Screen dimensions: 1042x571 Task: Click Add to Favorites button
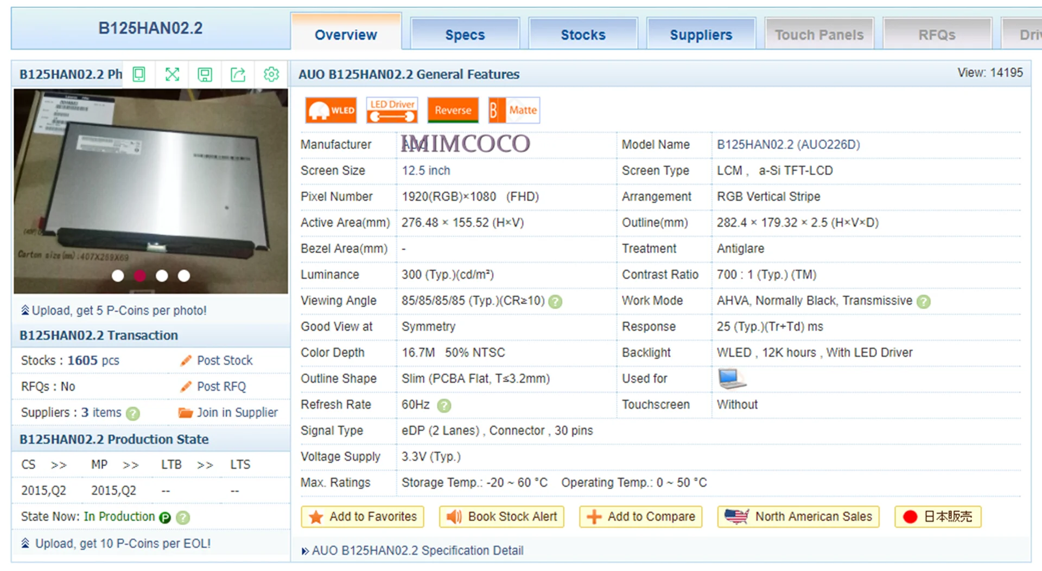tap(363, 517)
